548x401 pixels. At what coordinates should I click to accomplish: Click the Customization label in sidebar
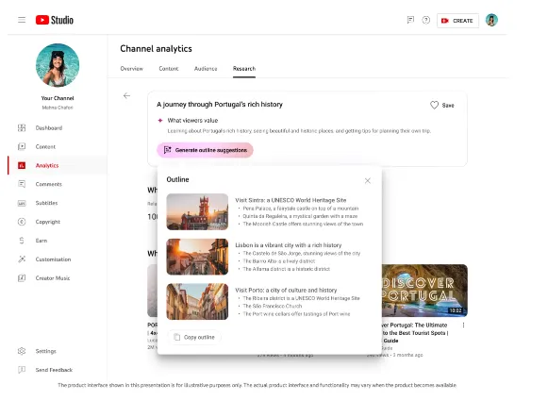tap(53, 259)
